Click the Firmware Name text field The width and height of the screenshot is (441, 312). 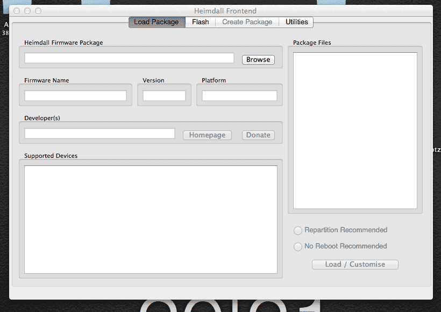pyautogui.click(x=75, y=96)
